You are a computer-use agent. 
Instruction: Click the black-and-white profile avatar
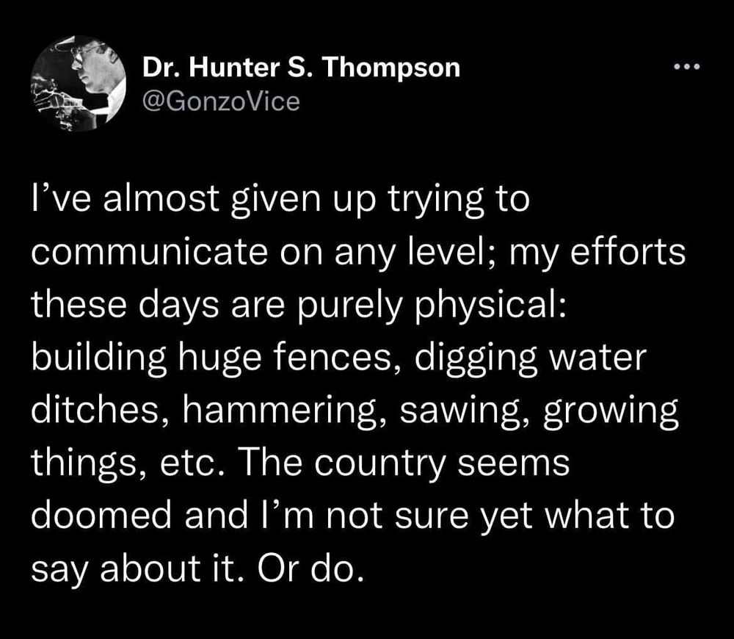pos(79,83)
